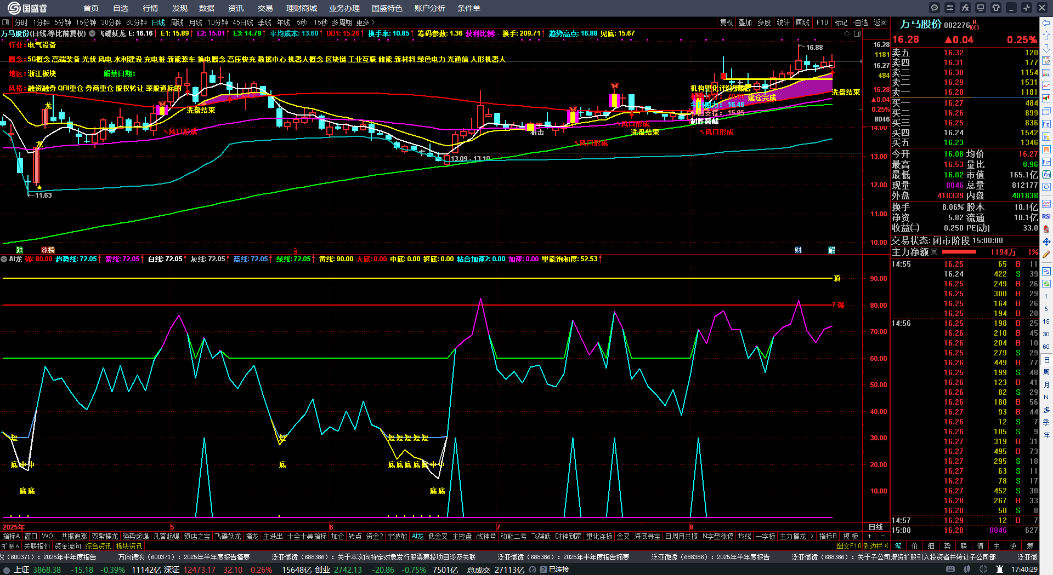Click the red 主力净额 bar

pyautogui.click(x=959, y=252)
